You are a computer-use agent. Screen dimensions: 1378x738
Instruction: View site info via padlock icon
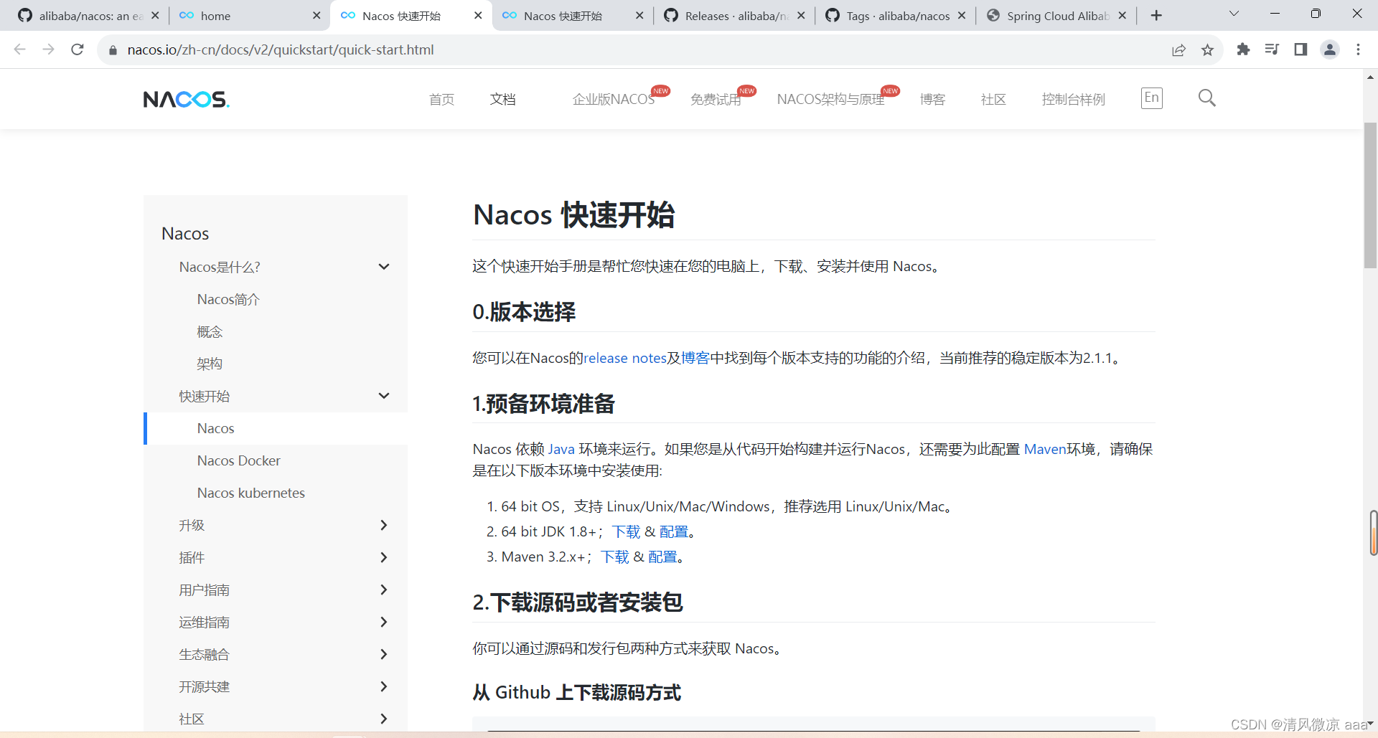[x=113, y=50]
